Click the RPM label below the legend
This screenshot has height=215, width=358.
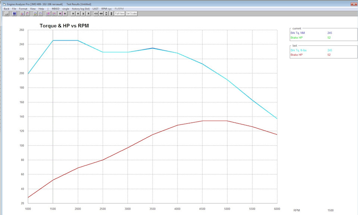[296, 211]
